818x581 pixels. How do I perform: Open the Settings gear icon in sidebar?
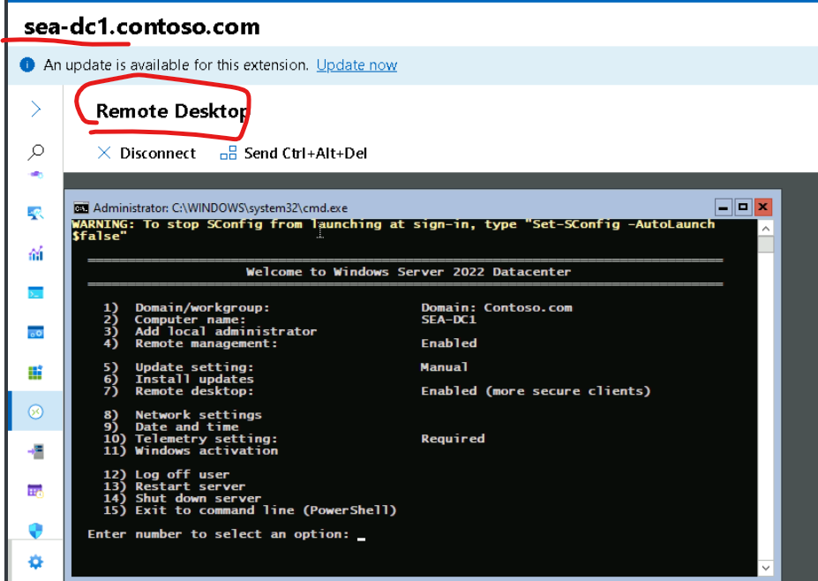(x=35, y=562)
